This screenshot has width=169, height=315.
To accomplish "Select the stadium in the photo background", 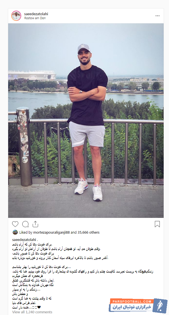I will [x=32, y=75].
